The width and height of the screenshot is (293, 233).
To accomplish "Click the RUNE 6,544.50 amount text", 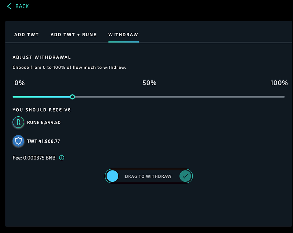I will point(44,123).
